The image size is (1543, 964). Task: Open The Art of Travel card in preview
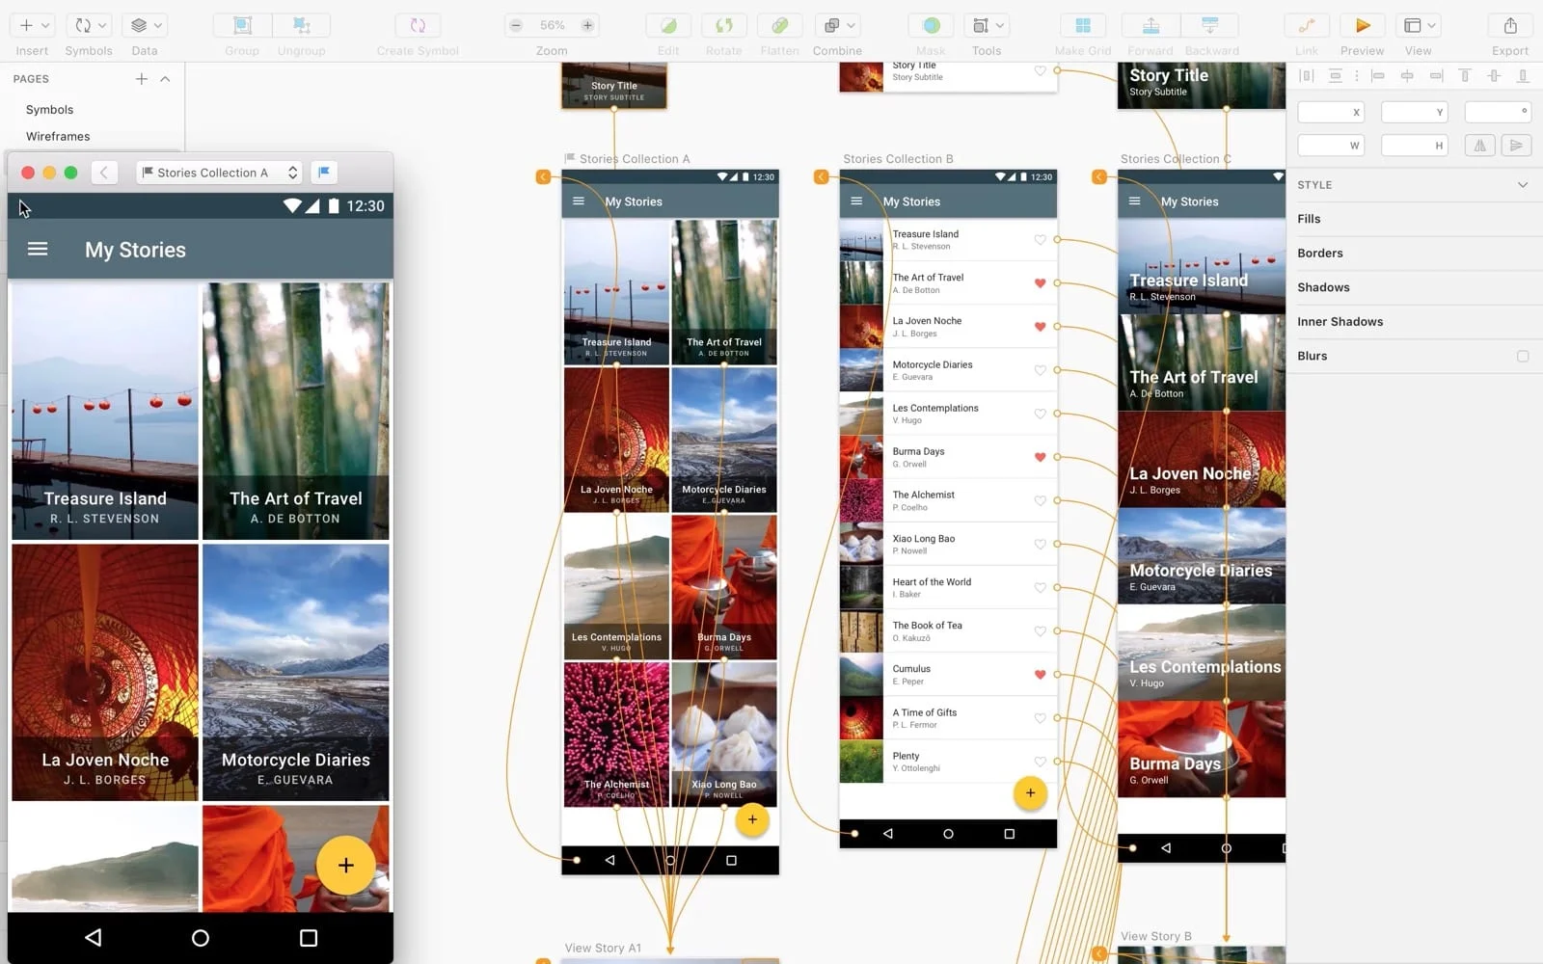coord(296,411)
